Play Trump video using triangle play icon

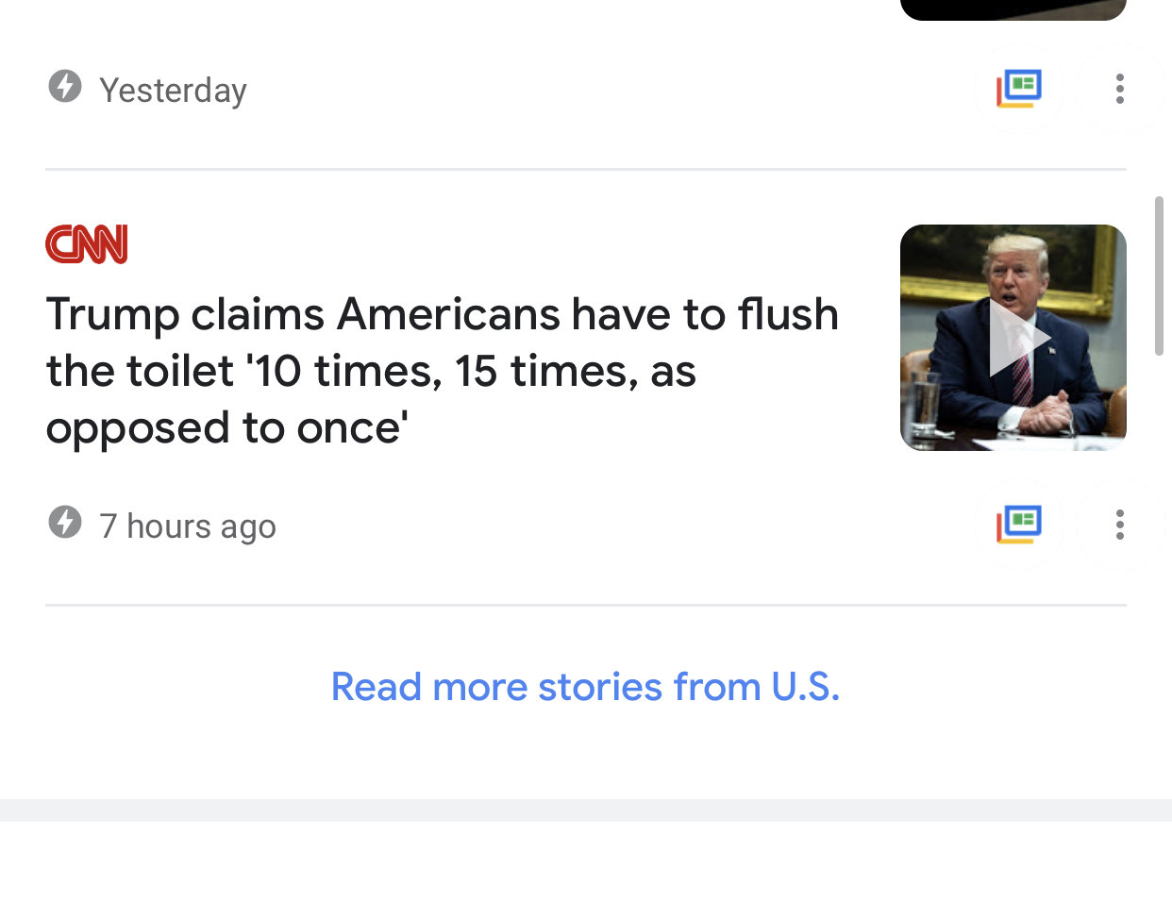click(1018, 338)
